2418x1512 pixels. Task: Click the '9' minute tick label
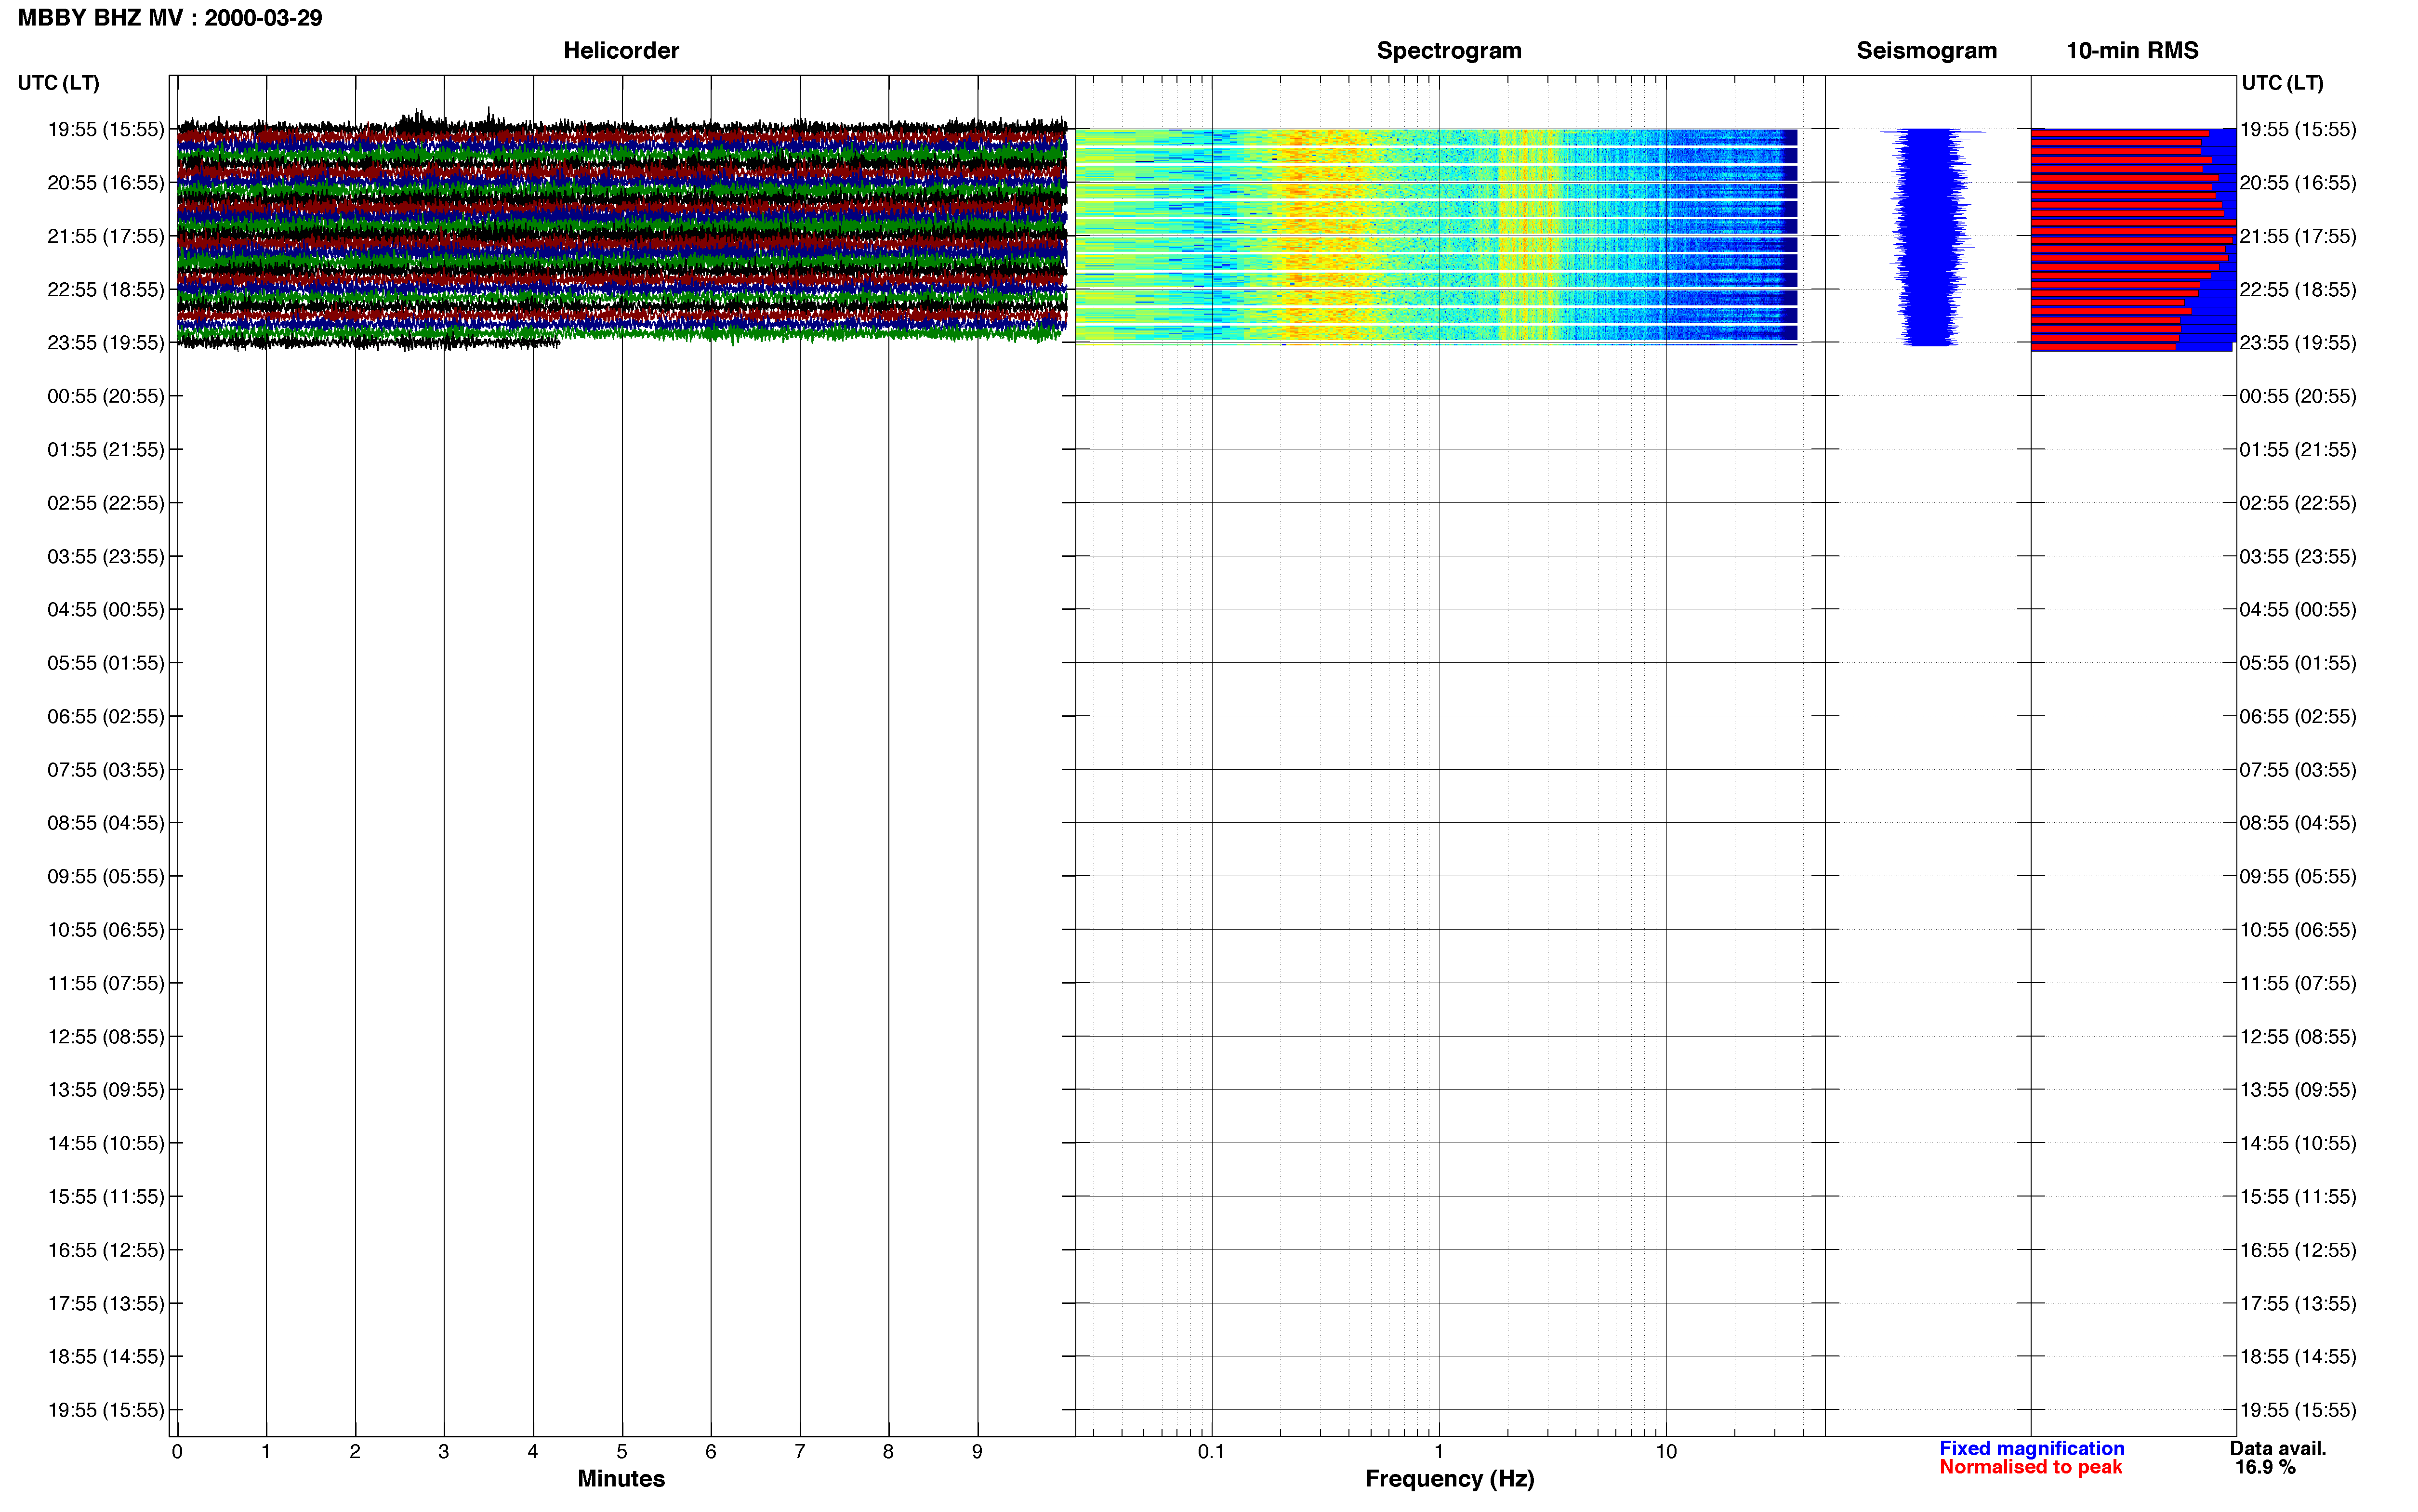[977, 1452]
